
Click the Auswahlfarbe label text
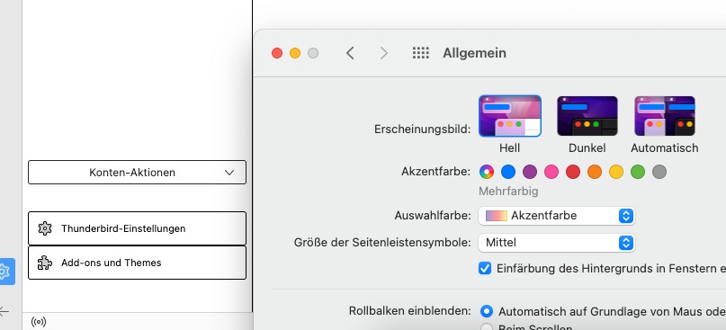(x=433, y=216)
